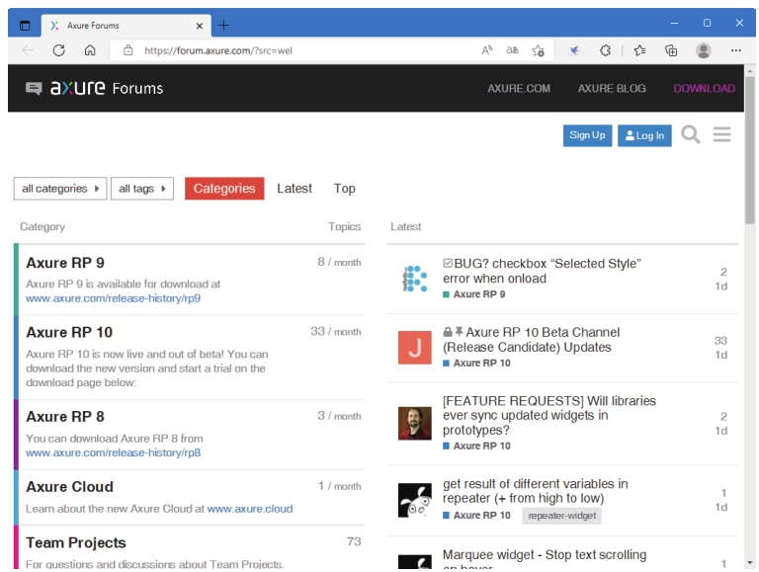The height and width of the screenshot is (572, 759).
Task: Open the browser profile avatar icon
Action: point(703,50)
